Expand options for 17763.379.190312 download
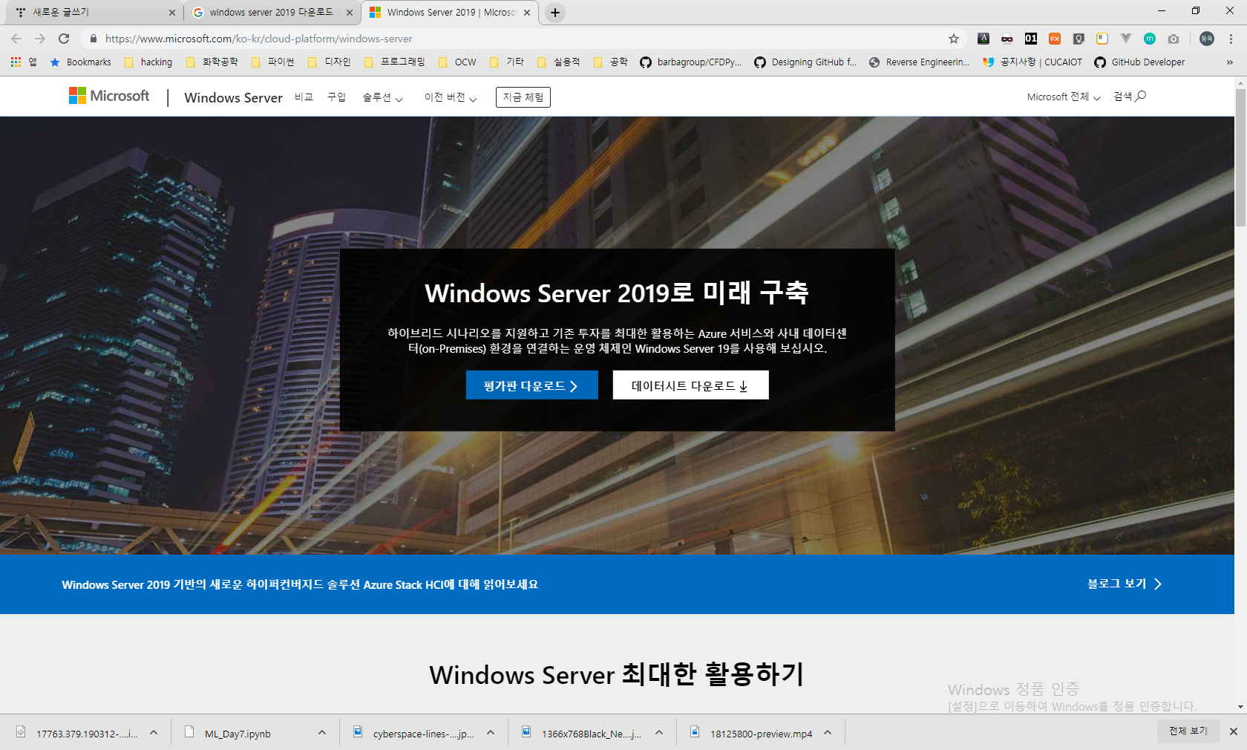The width and height of the screenshot is (1247, 750). click(x=154, y=733)
